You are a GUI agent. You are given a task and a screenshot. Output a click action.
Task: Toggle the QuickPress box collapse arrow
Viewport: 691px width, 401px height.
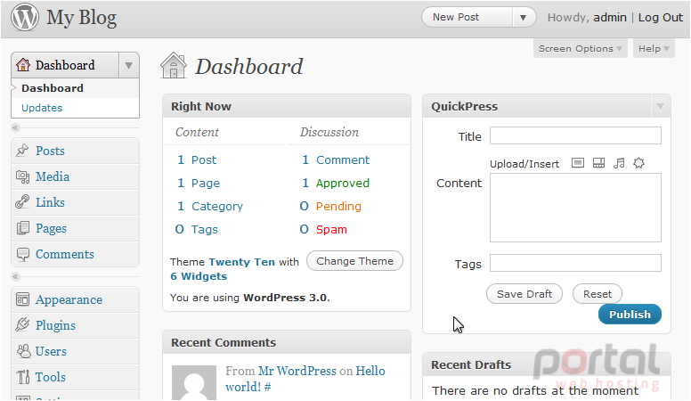tap(660, 106)
